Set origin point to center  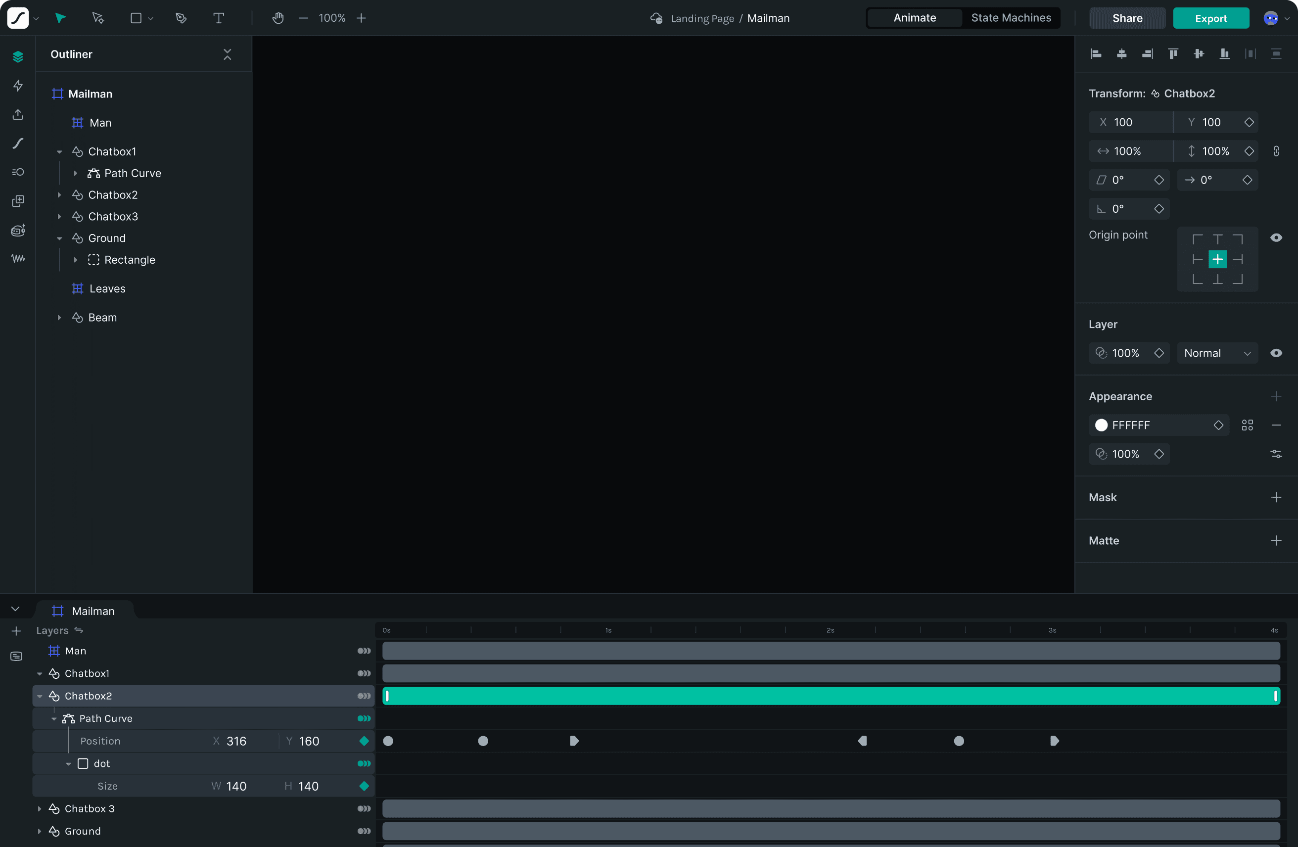point(1217,260)
